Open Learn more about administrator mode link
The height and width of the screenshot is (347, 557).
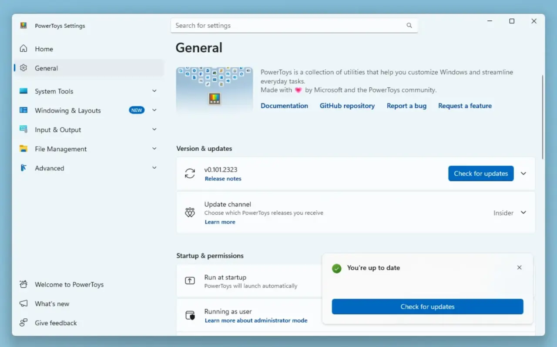256,320
